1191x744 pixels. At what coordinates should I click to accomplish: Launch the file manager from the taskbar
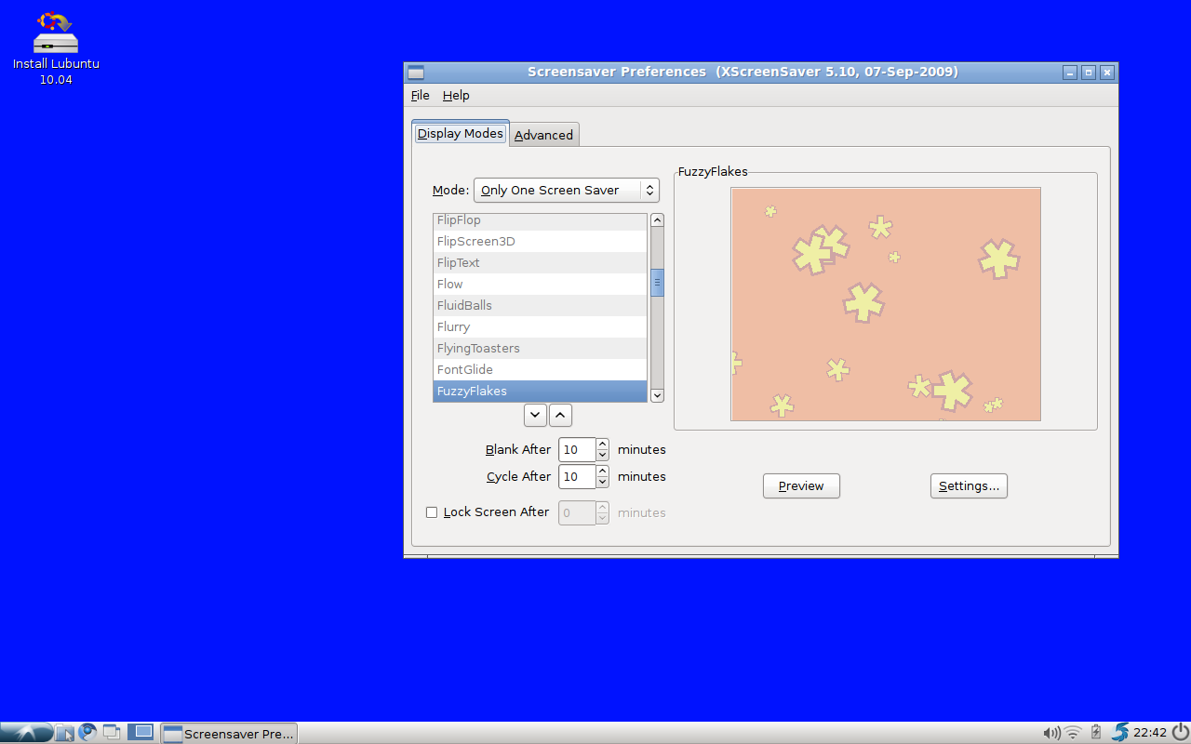tap(64, 733)
